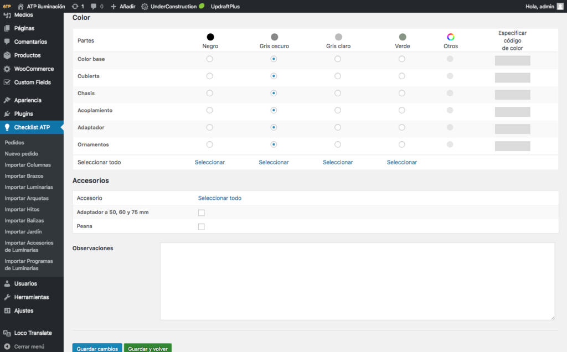Click the UnderConstruction gear icon
The width and height of the screenshot is (567, 352).
tap(145, 6)
